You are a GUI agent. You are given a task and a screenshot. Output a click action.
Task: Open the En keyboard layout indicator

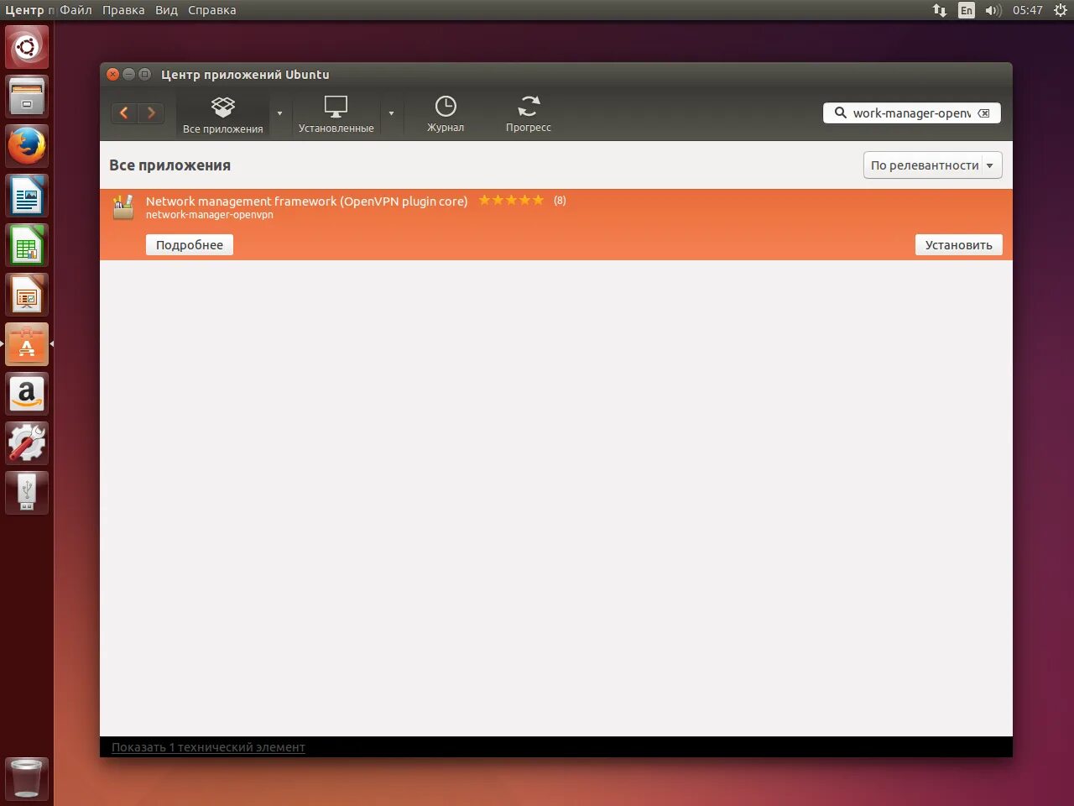click(x=967, y=10)
